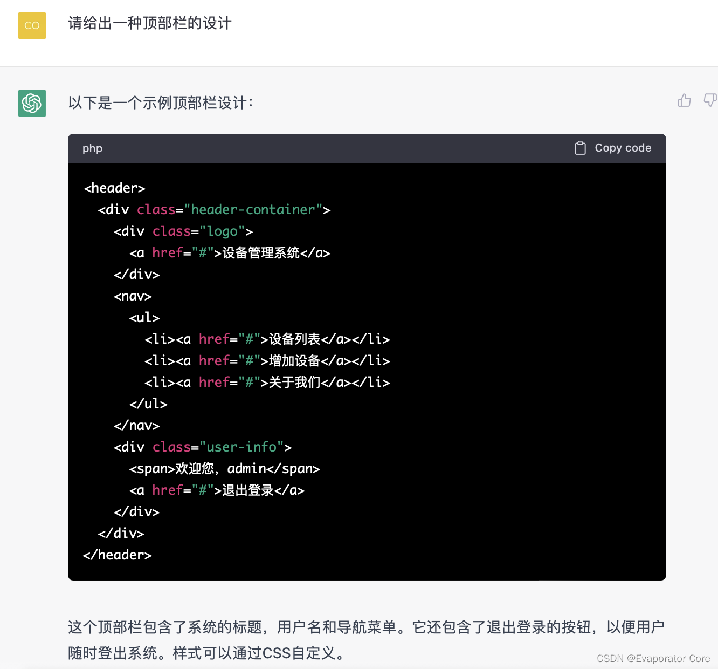This screenshot has height=669, width=718.
Task: Click the 设备列表 list item code line
Action: (x=267, y=339)
